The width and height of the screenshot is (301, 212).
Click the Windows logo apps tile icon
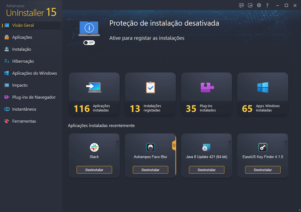pos(263,87)
